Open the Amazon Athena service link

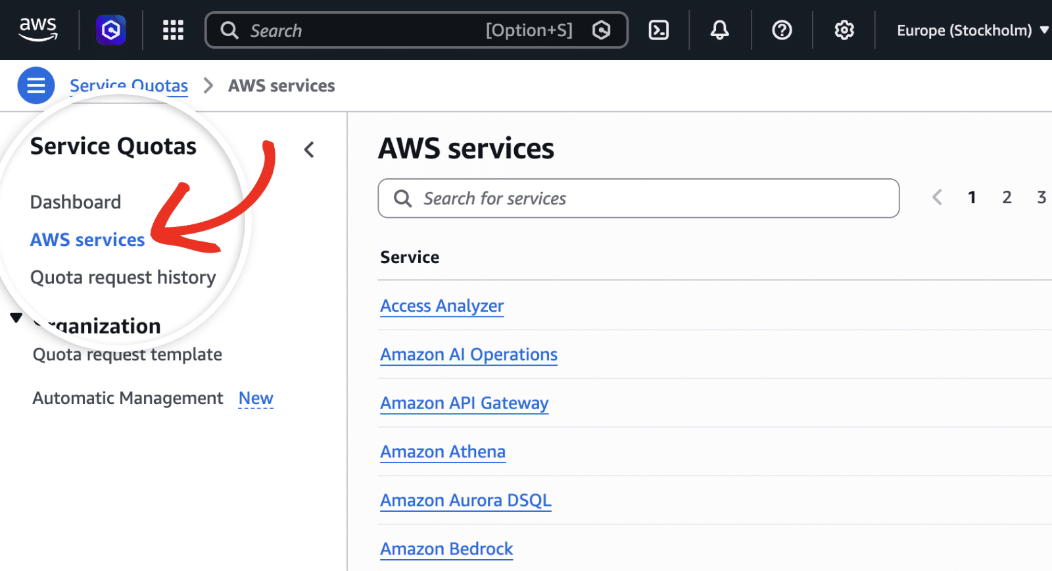point(443,452)
